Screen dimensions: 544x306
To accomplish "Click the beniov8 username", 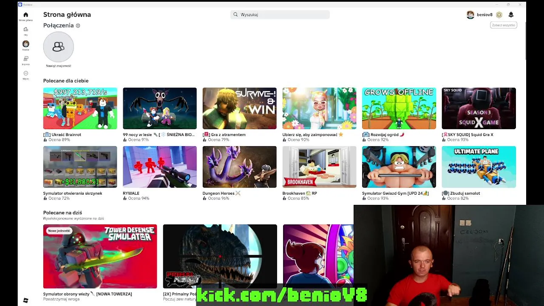I will click(484, 15).
